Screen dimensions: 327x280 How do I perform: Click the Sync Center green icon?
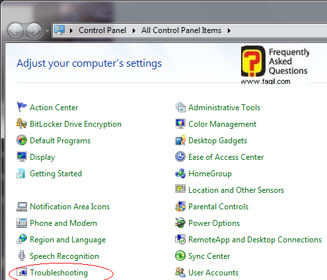(180, 256)
